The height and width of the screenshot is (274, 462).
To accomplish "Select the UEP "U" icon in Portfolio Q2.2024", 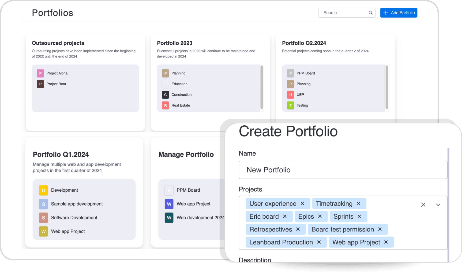I will click(x=290, y=94).
